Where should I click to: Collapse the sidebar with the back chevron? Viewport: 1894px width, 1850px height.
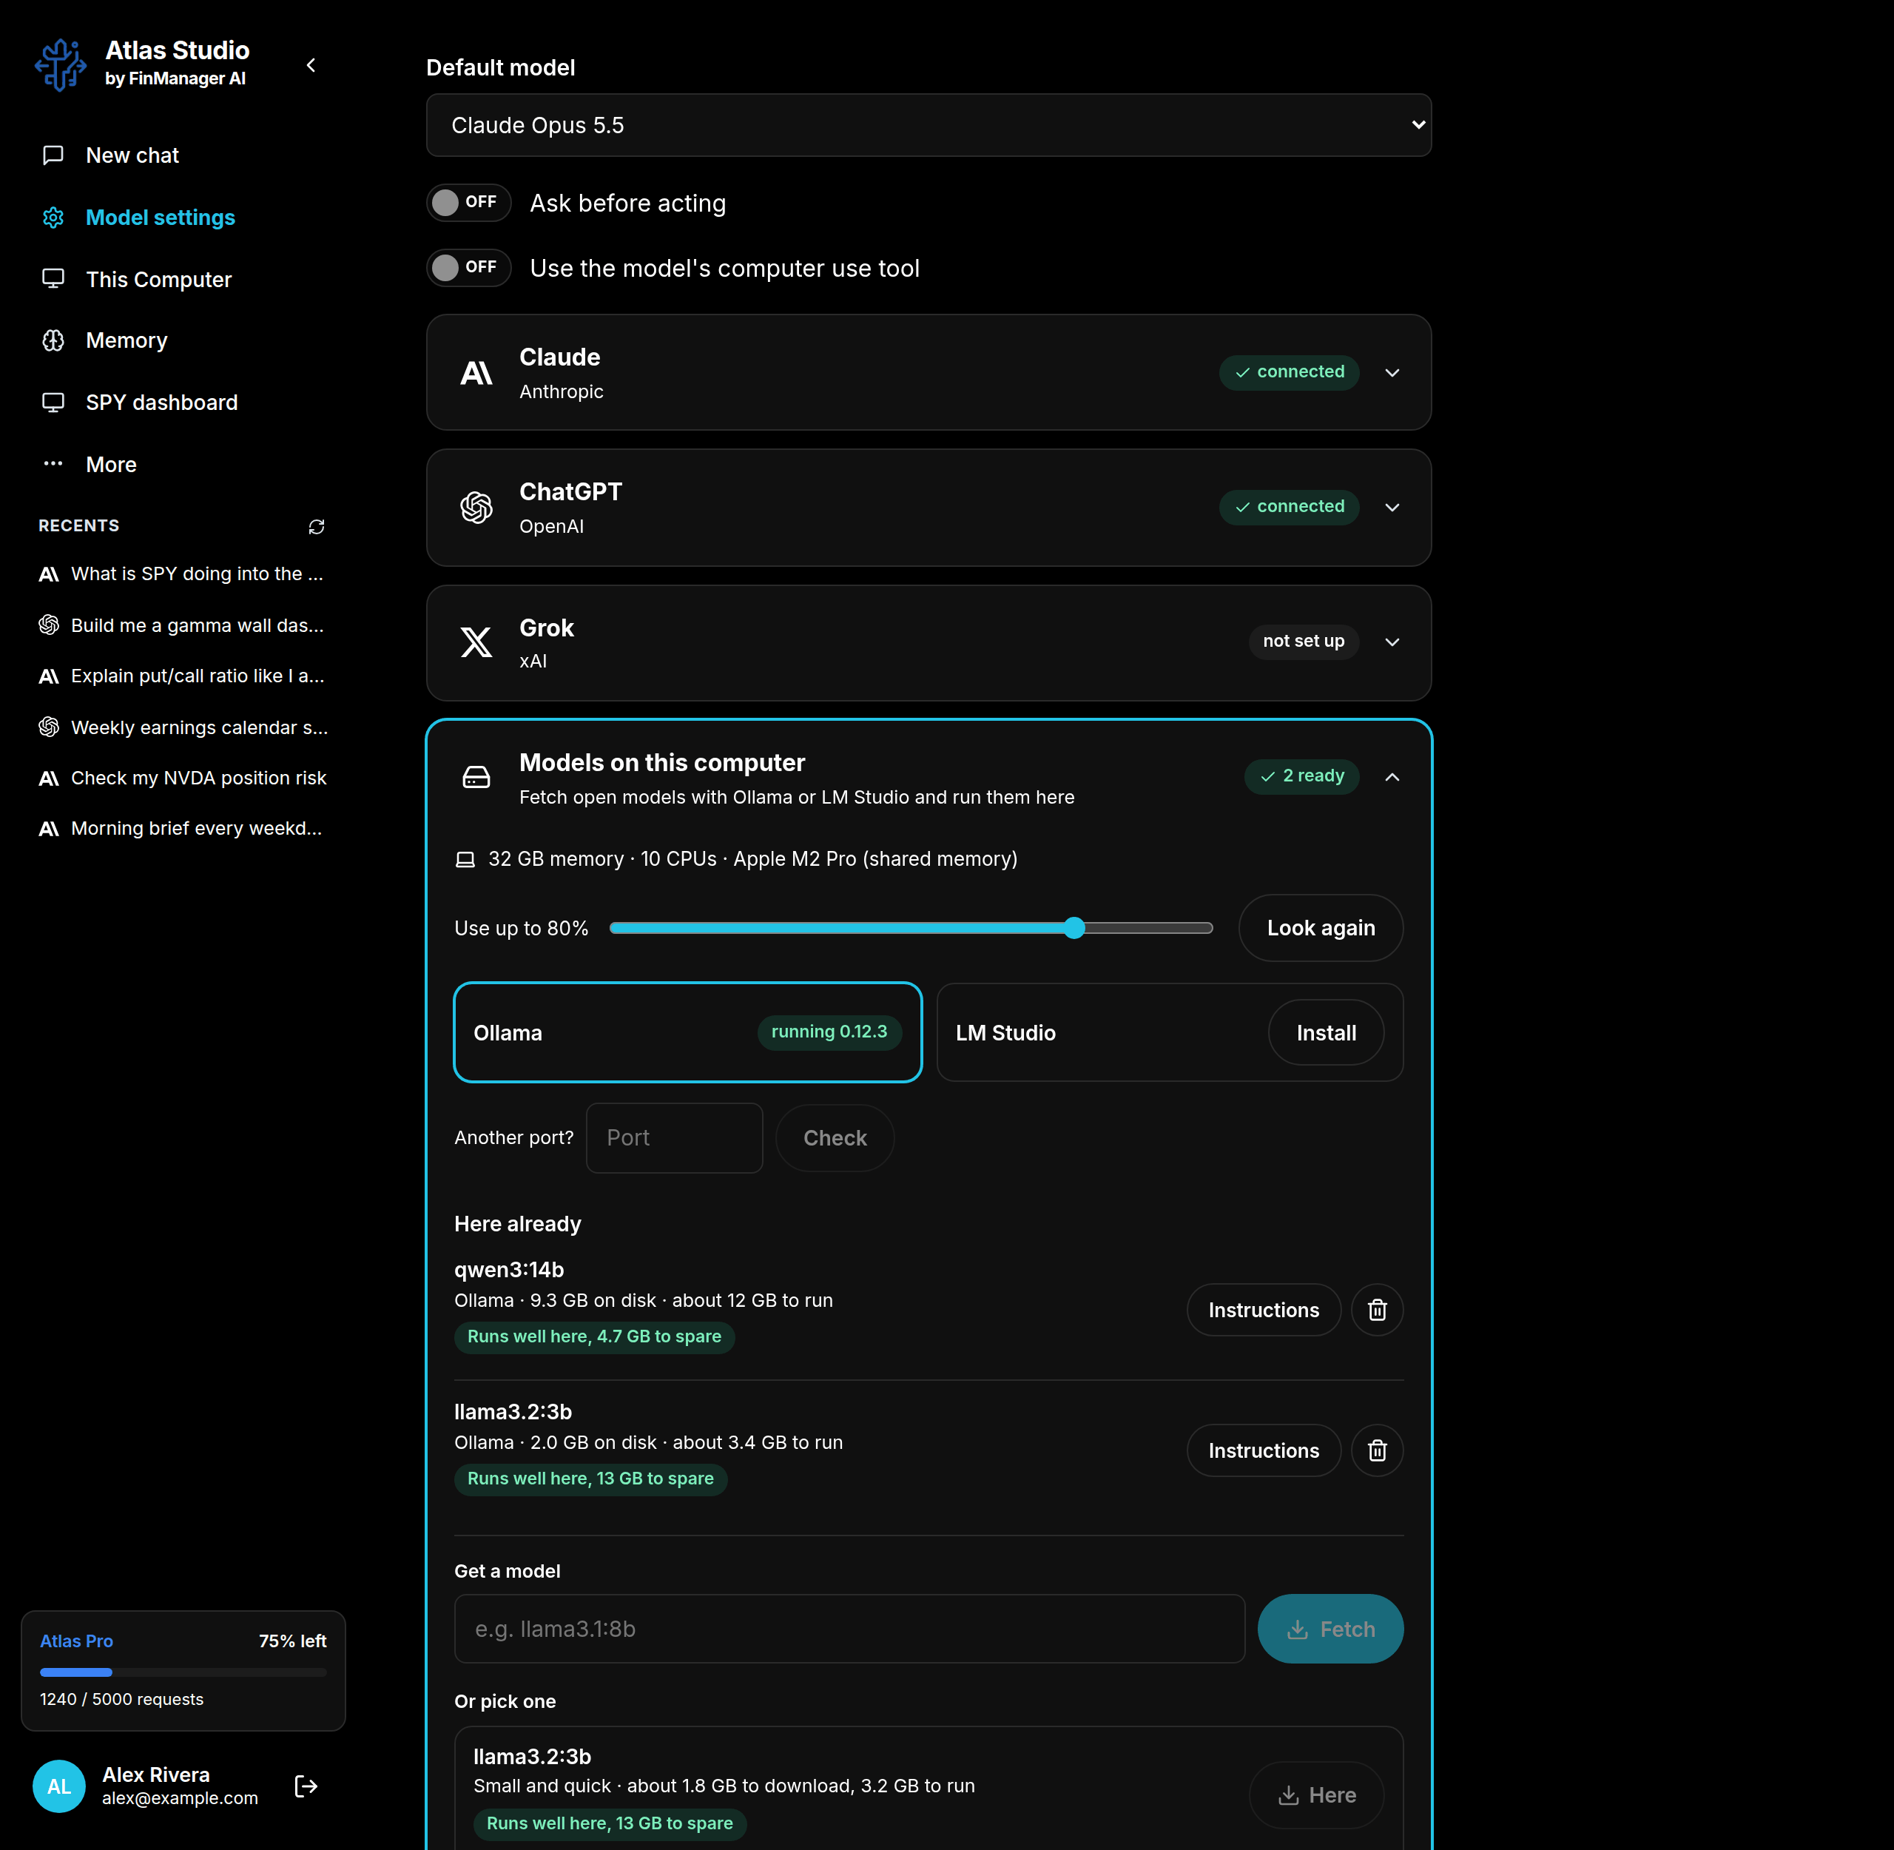(x=311, y=65)
